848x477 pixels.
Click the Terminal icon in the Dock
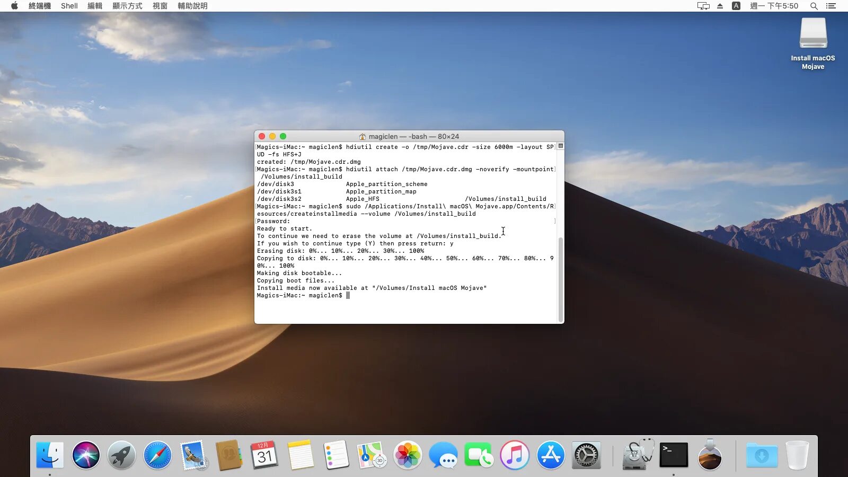pyautogui.click(x=674, y=455)
